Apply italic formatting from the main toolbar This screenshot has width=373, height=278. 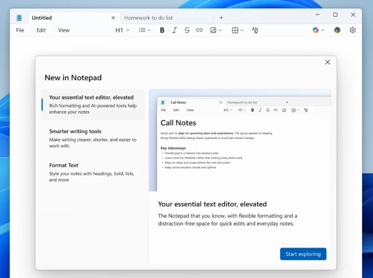[x=174, y=30]
